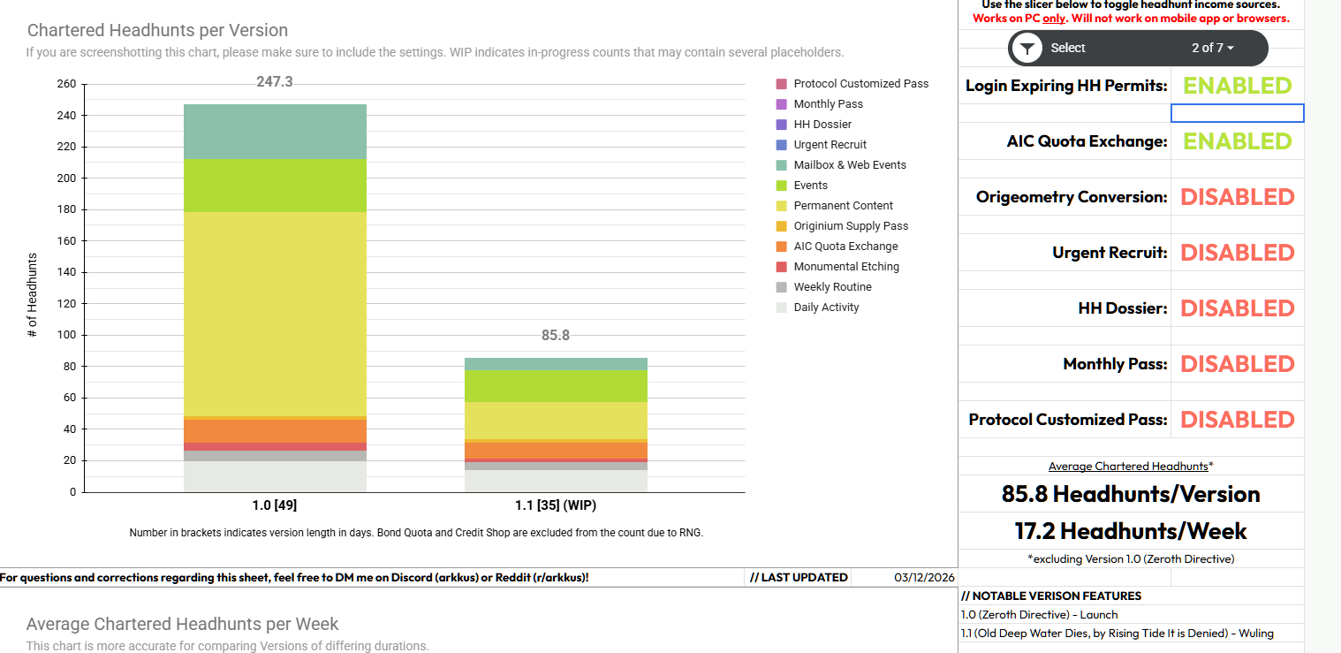This screenshot has height=653, width=1341.
Task: Click the "Number in brackets" chart footnote
Action: pyautogui.click(x=416, y=533)
